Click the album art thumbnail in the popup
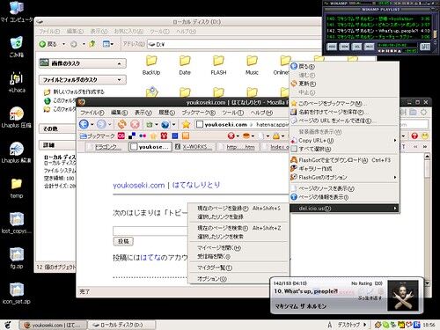The height and width of the screenshot is (330, 440). click(403, 296)
